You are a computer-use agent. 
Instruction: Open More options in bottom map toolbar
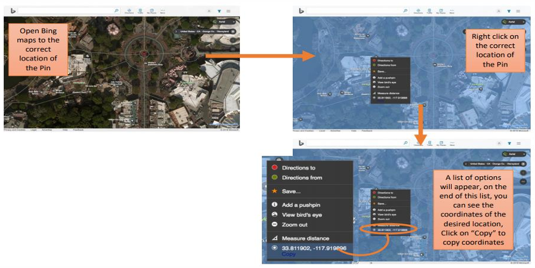(452, 144)
